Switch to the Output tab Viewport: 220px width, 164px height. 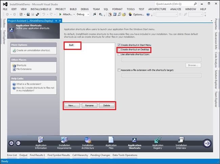tap(23, 155)
